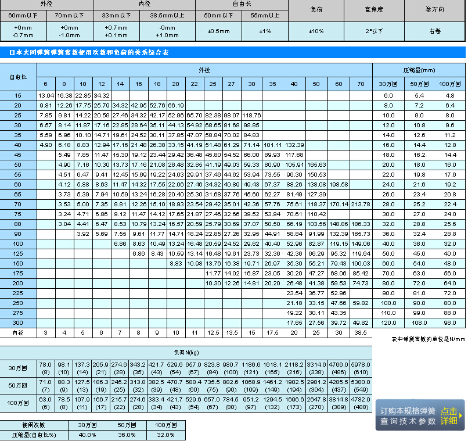Click the 40.0% compression ratio
The height and width of the screenshot is (441, 468).
click(87, 435)
